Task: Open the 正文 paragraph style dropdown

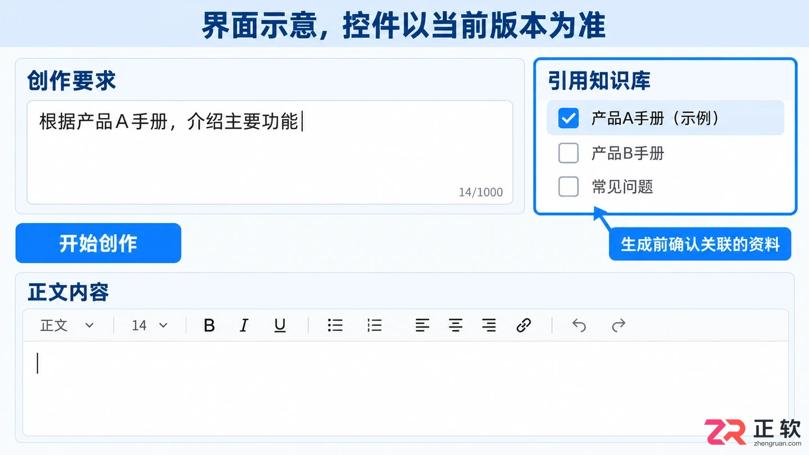Action: [67, 325]
